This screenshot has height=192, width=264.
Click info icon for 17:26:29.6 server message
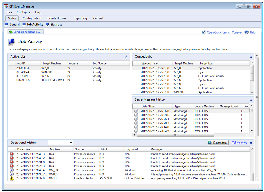[x=136, y=115]
